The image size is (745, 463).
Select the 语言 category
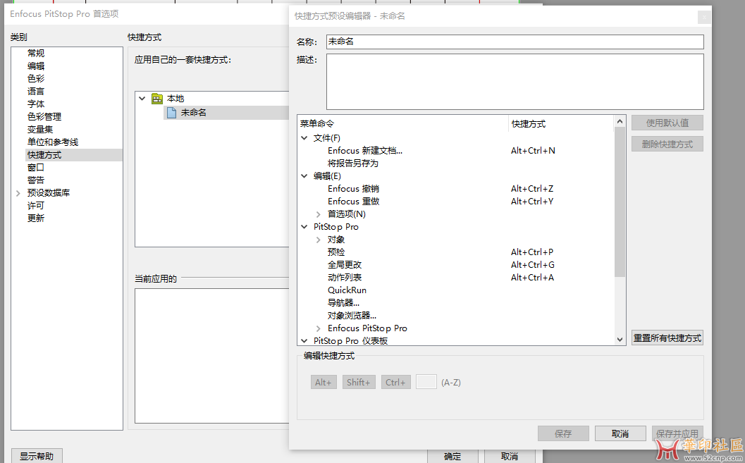(x=36, y=91)
